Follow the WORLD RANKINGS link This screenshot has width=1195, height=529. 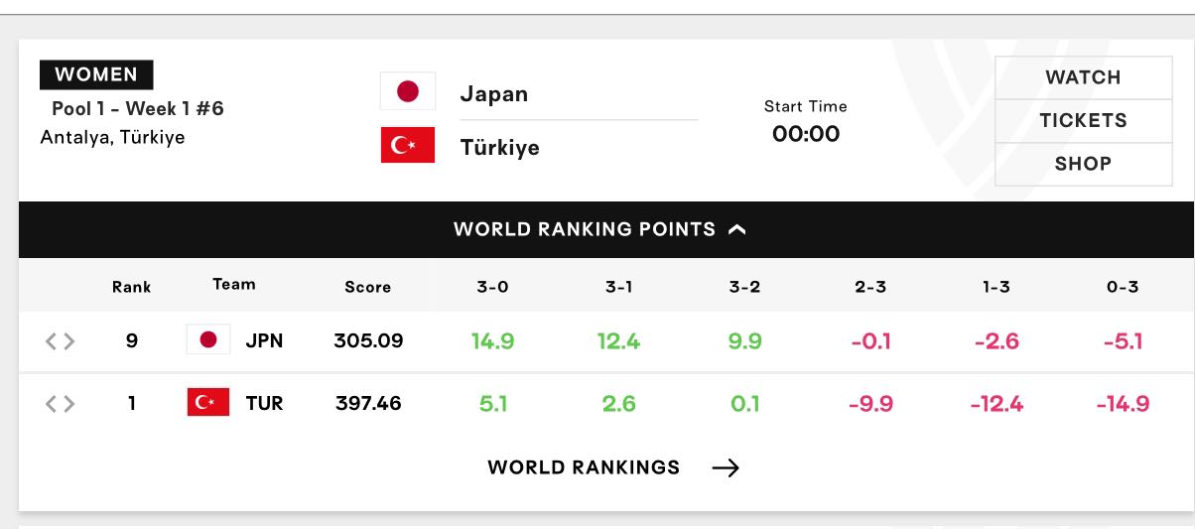coord(584,467)
